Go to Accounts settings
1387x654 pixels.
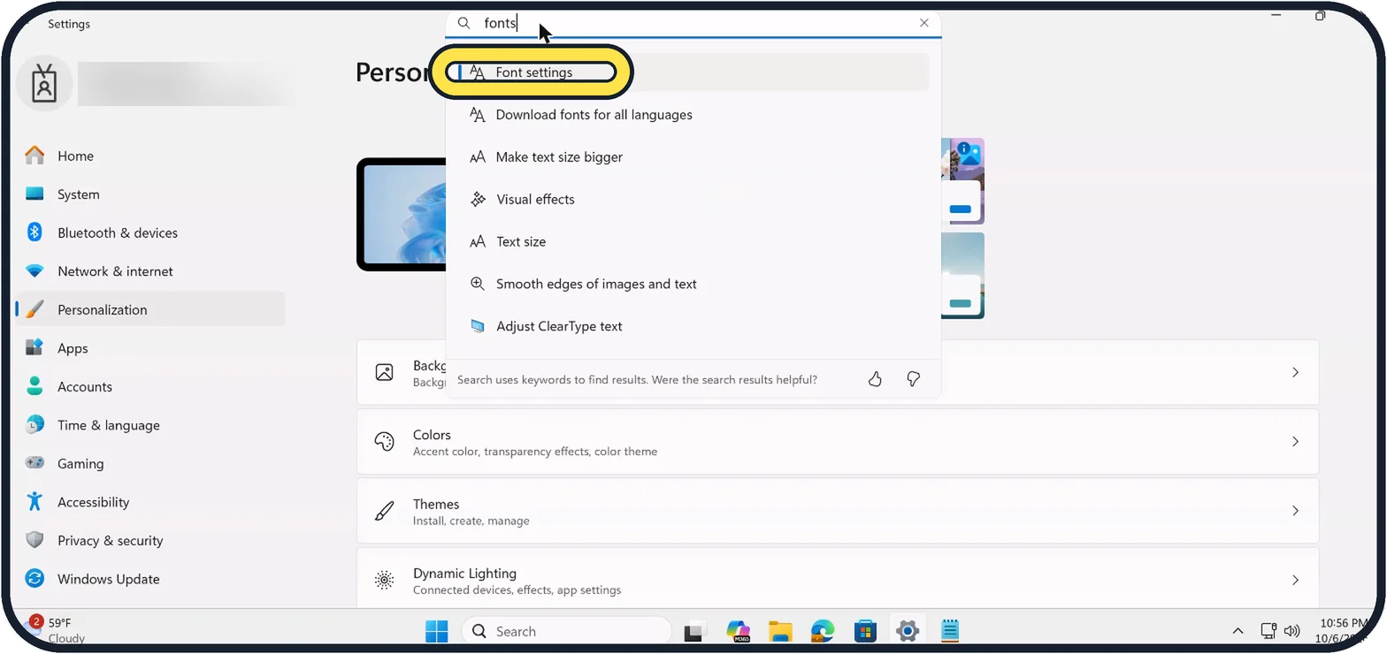pos(150,386)
